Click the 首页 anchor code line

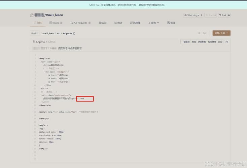[x=58, y=75]
